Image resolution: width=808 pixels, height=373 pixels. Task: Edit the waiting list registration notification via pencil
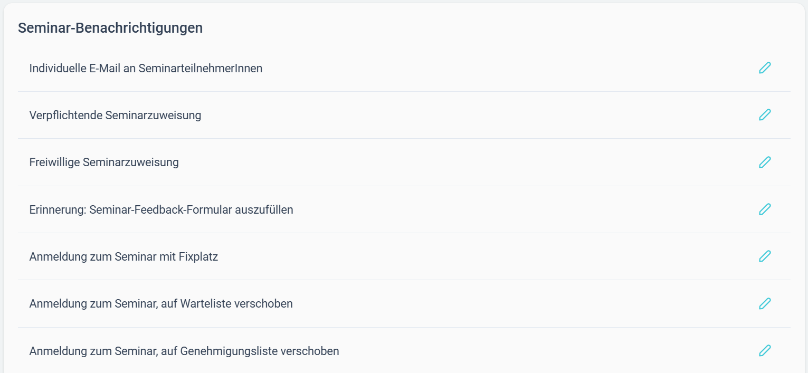click(x=765, y=303)
